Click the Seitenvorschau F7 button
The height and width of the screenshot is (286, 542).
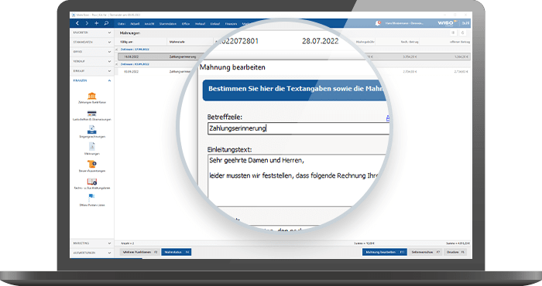(x=426, y=252)
